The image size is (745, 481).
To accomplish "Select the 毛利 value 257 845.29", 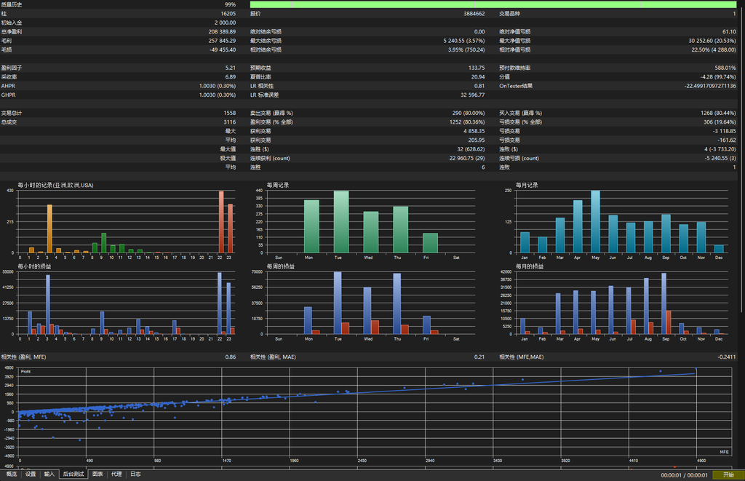I will tap(222, 41).
